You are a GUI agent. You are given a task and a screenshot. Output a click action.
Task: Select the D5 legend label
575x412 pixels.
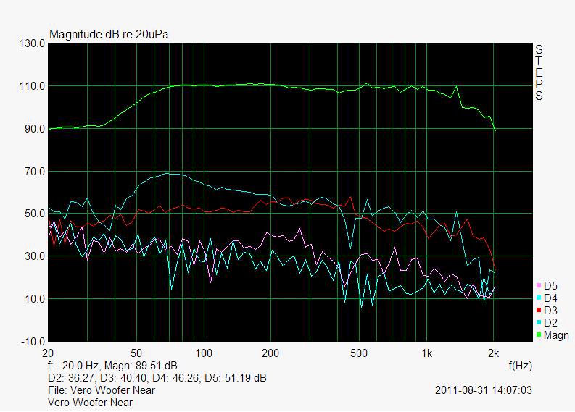tap(550, 286)
